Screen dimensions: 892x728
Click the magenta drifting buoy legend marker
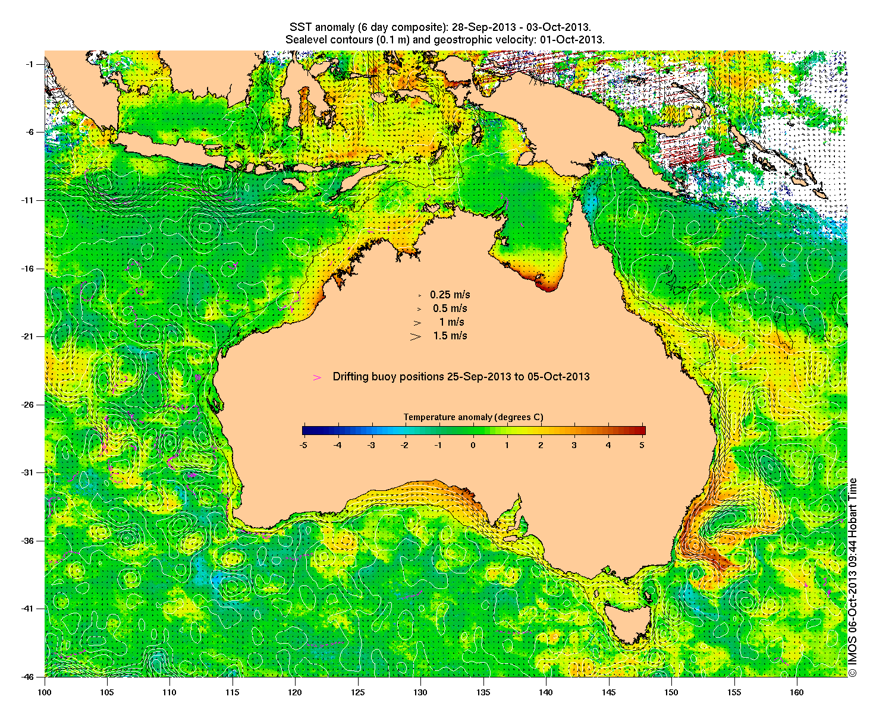(x=318, y=377)
